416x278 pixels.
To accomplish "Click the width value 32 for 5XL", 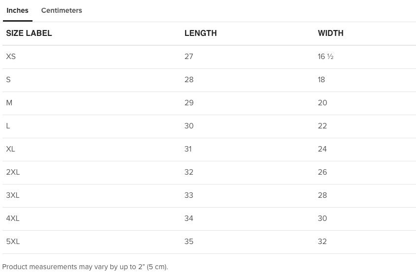I will pos(322,242).
